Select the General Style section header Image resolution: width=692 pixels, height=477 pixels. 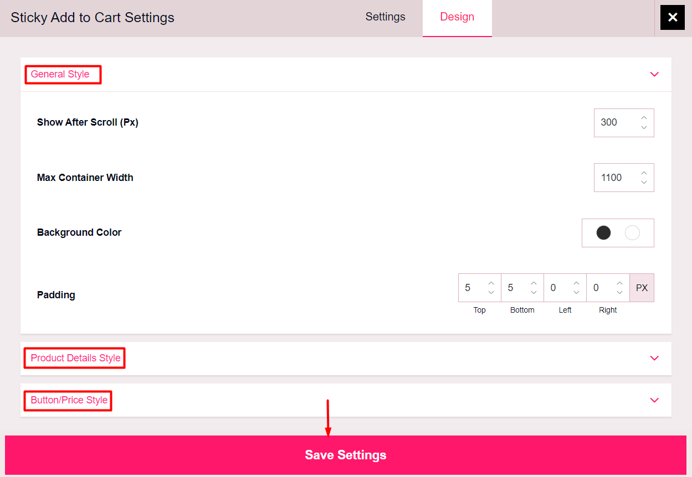63,74
